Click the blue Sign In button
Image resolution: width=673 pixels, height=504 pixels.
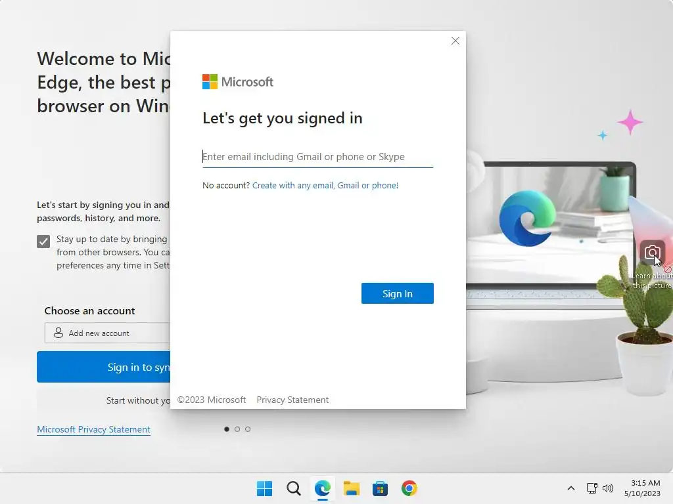[x=397, y=293]
